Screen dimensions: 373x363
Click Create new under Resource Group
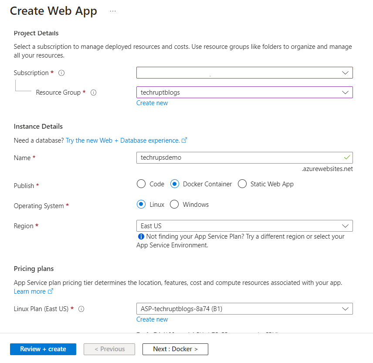[152, 103]
